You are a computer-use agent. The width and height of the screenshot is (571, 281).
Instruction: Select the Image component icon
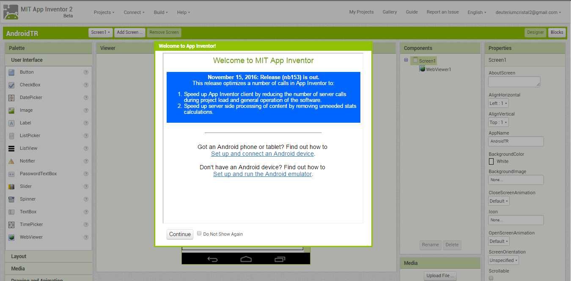11,110
